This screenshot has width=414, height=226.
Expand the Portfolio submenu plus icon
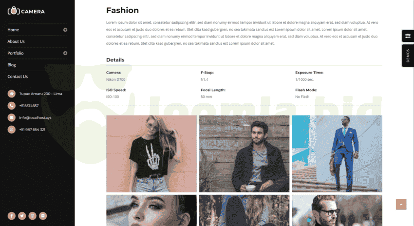(65, 53)
